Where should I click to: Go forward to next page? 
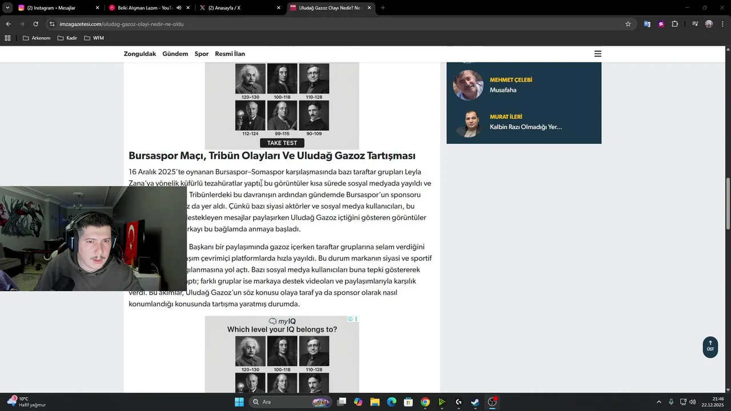[x=22, y=24]
